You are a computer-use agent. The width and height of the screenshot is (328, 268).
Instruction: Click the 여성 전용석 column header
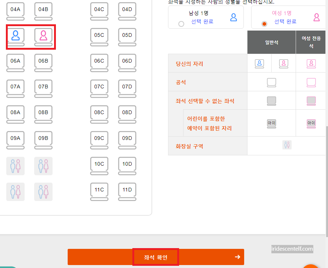point(311,42)
